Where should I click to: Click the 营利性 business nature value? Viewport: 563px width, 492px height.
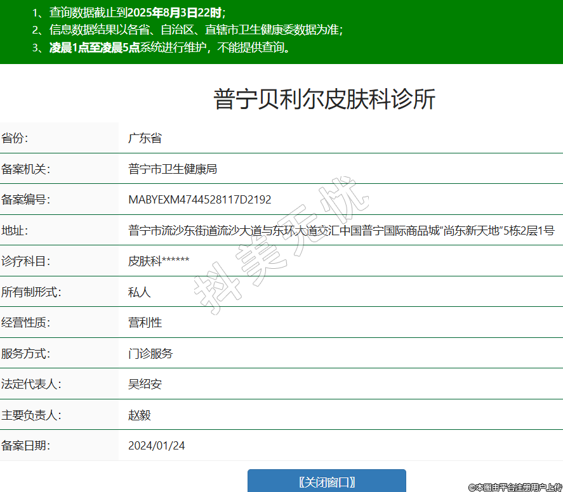tap(145, 323)
